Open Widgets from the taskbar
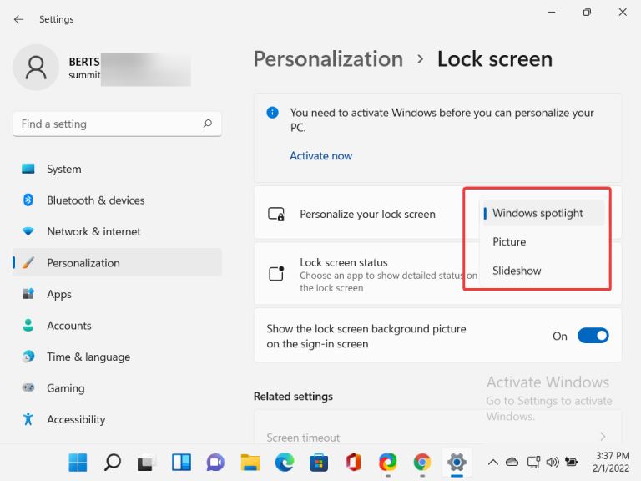Viewport: 641px width, 481px height. 181,463
